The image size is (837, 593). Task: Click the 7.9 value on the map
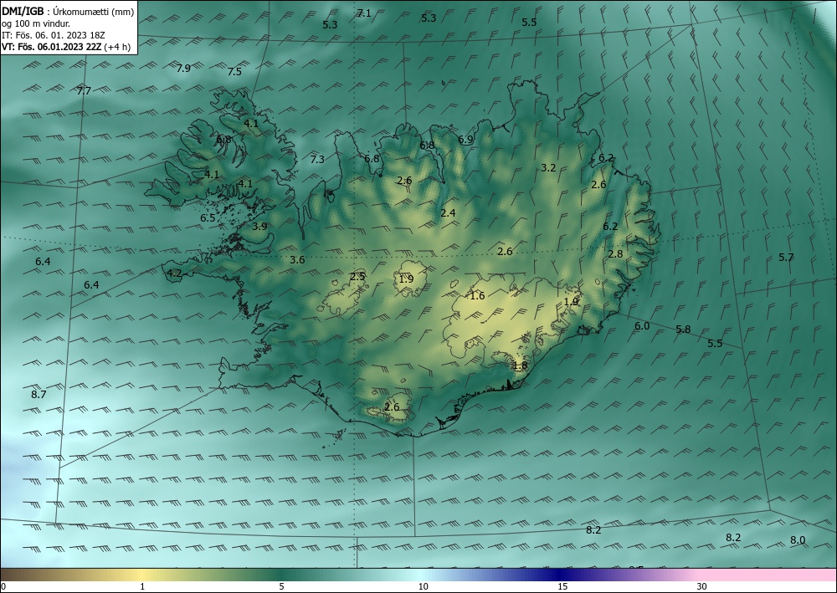183,68
